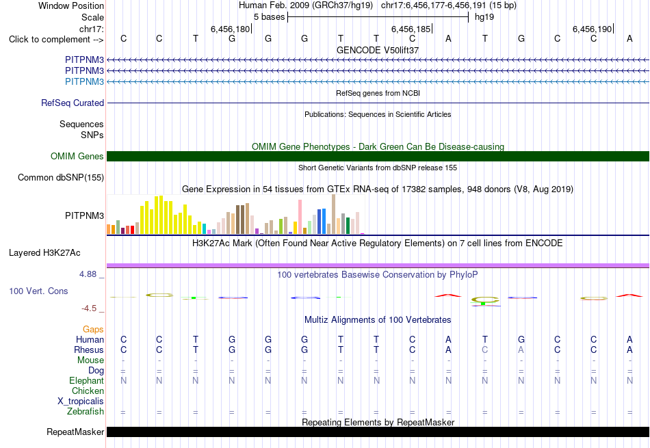Screen dimensions: 650x448
Task: Click the Zebrafish species row label
Action: [x=86, y=412]
